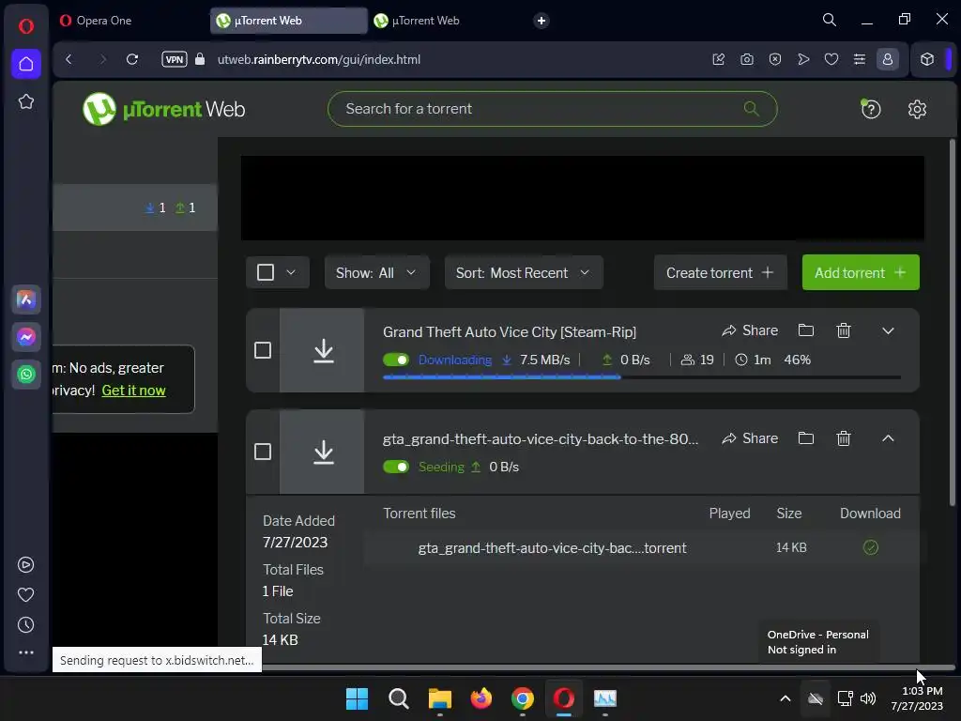The image size is (961, 721).
Task: Open the player icon in the sidebar
Action: click(x=25, y=564)
